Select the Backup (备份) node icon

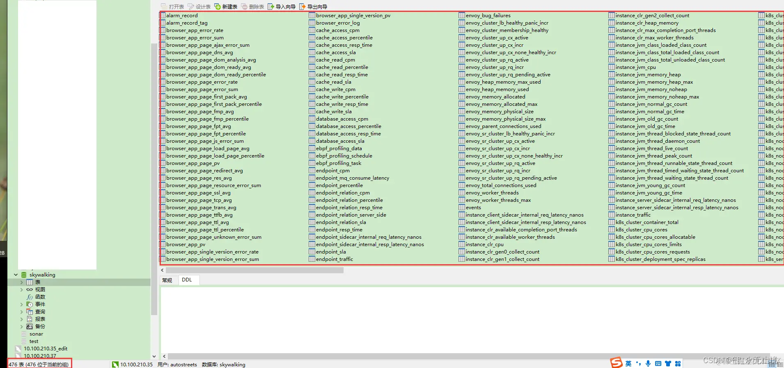click(30, 327)
